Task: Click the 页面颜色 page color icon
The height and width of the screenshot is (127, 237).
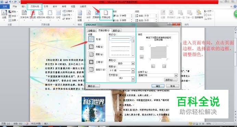Action: tap(97, 13)
